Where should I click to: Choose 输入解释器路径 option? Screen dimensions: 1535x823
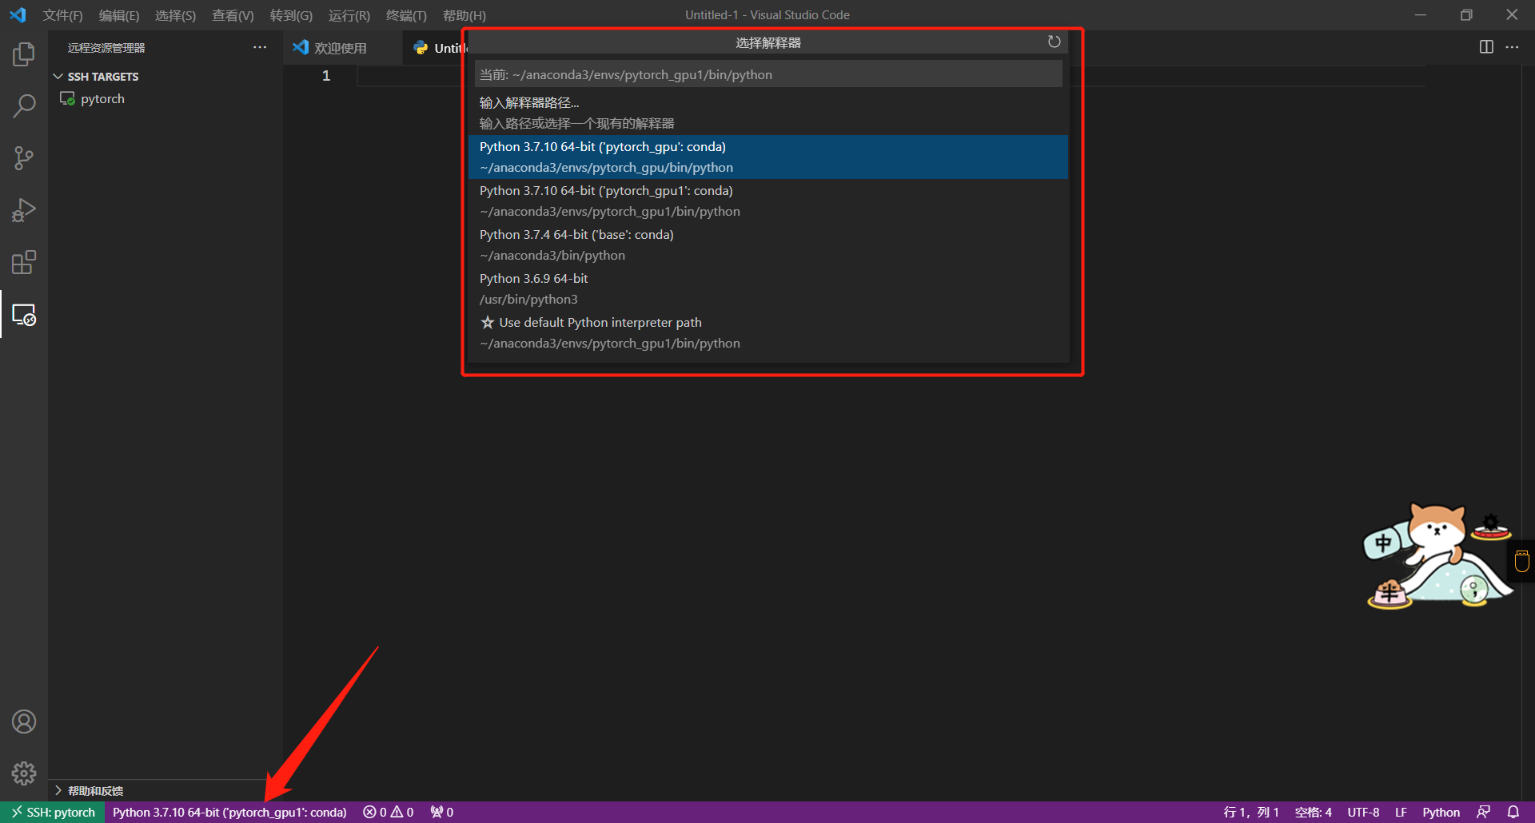(768, 113)
